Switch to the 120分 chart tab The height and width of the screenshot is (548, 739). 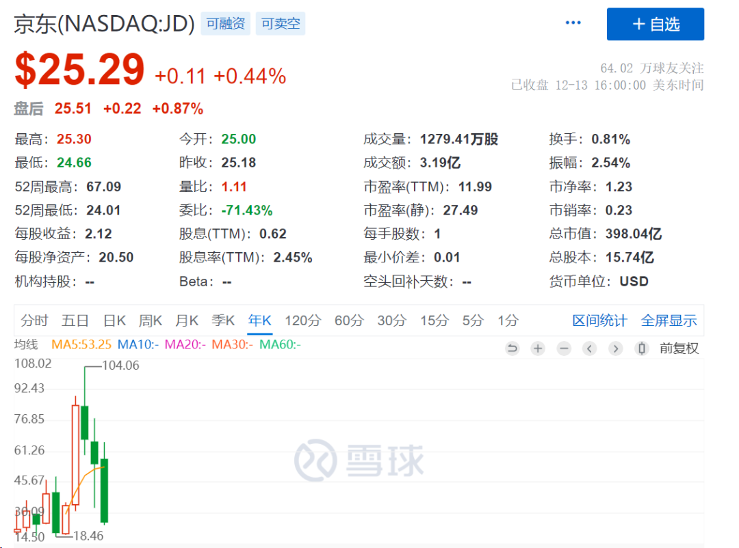pos(302,320)
